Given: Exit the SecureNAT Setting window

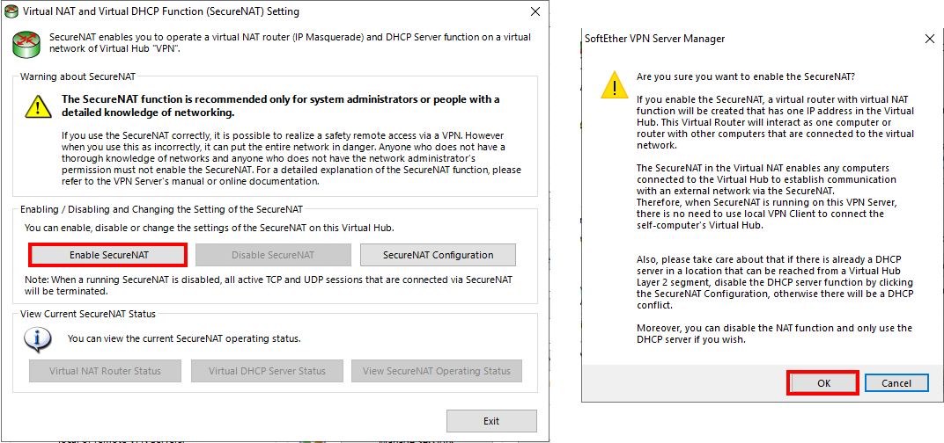Looking at the screenshot, I should pyautogui.click(x=491, y=421).
